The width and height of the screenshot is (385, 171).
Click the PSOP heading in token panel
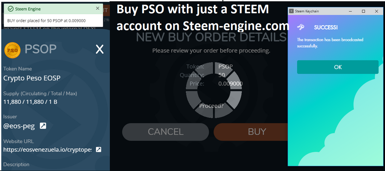point(41,49)
